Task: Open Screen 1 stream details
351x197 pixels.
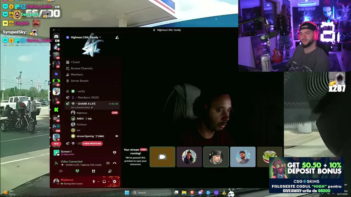Action: [x=66, y=152]
